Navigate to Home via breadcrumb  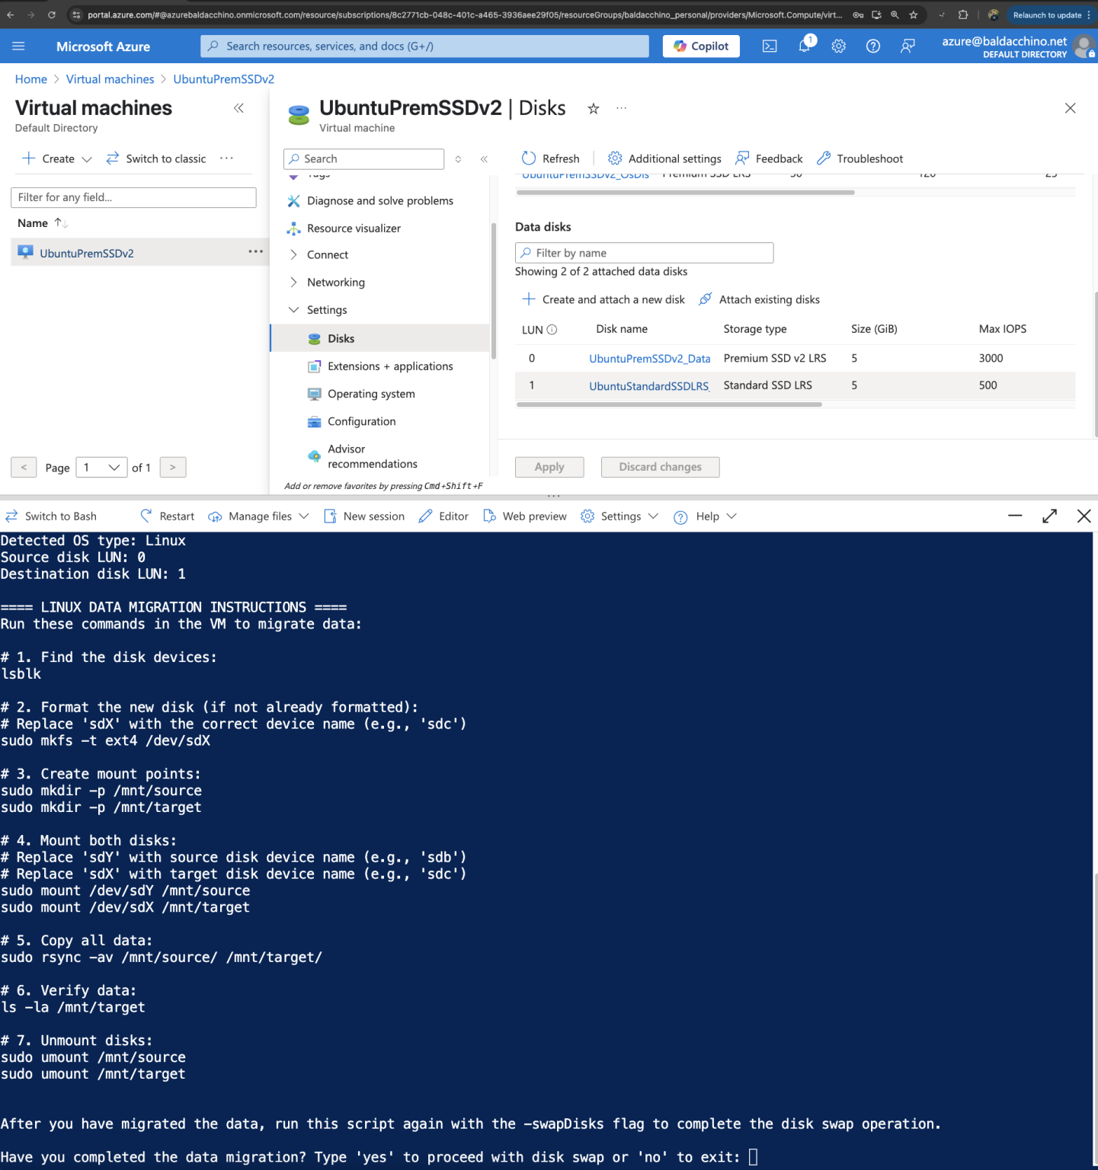tap(30, 79)
